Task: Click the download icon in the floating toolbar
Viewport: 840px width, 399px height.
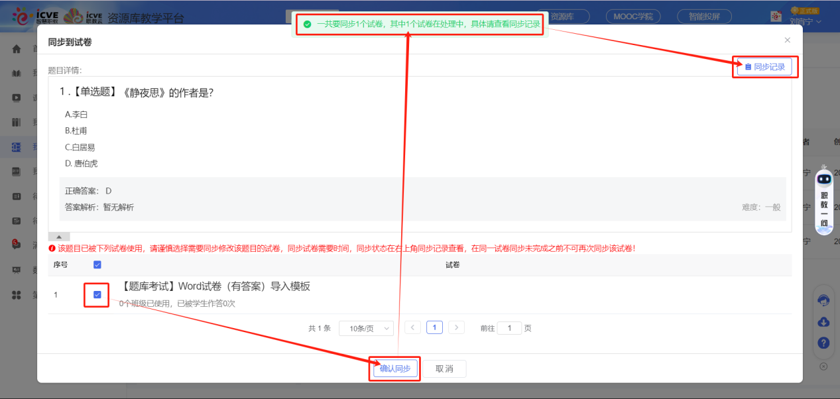Action: pos(823,321)
